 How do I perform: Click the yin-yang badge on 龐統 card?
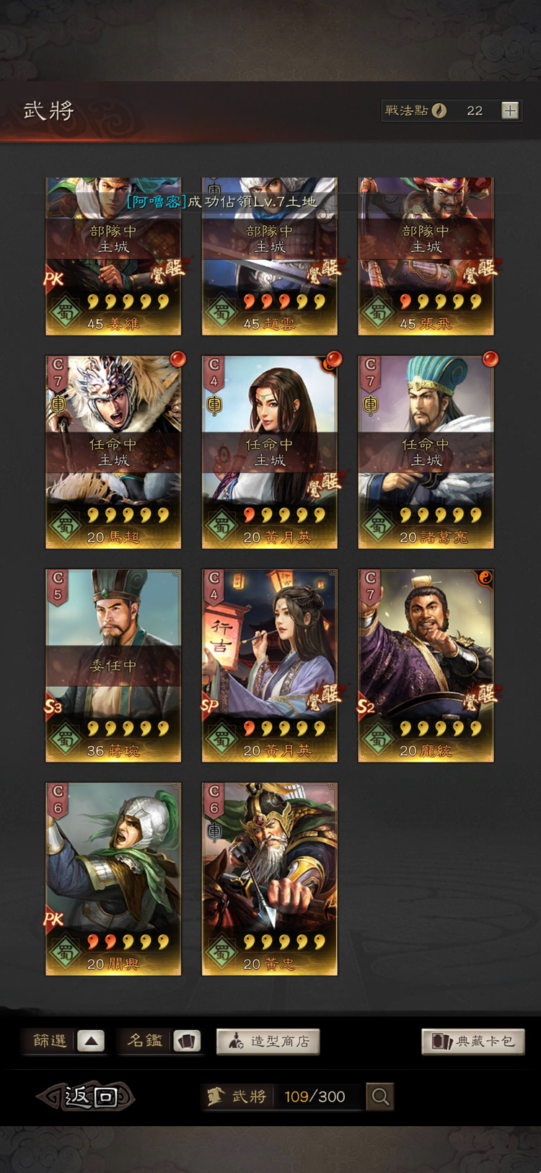tap(485, 578)
